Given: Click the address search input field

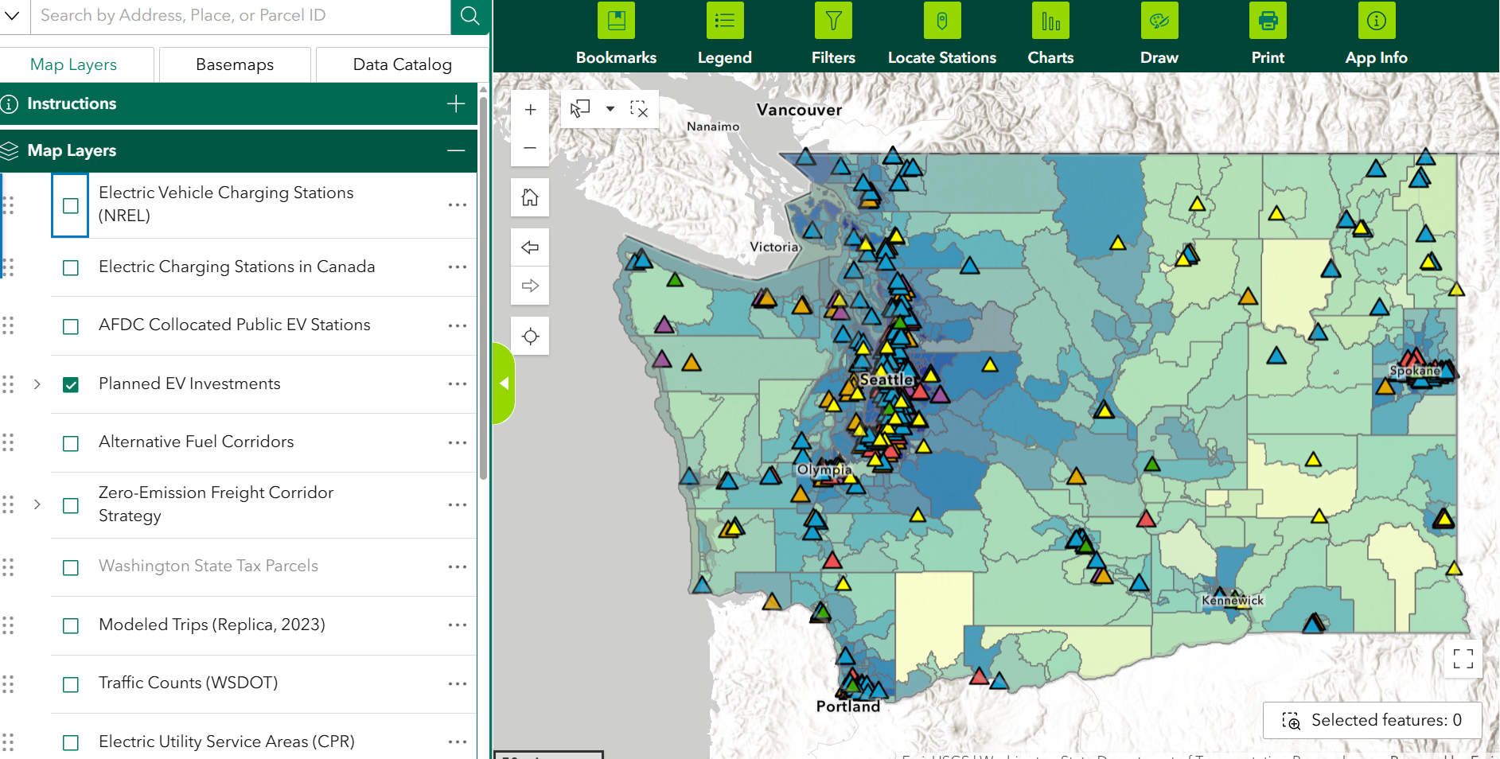Looking at the screenshot, I should 239,16.
